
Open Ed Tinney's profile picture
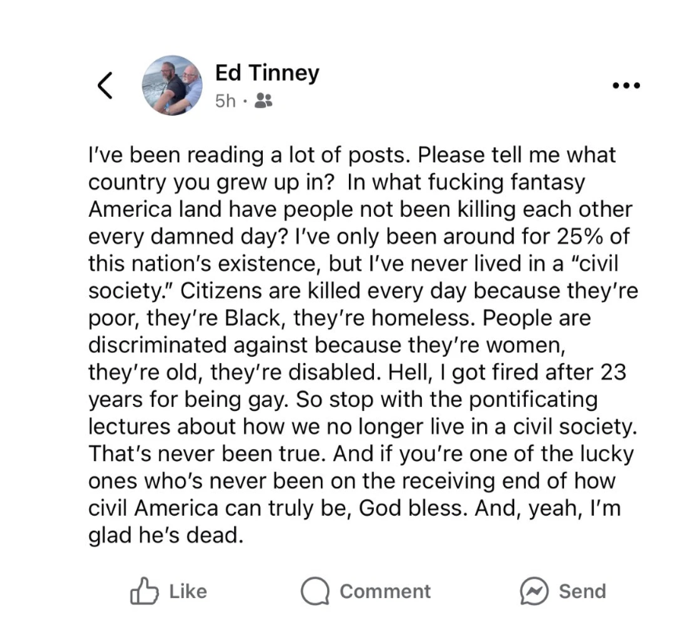click(x=171, y=86)
